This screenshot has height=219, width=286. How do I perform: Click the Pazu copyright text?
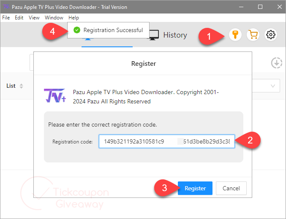(146, 97)
